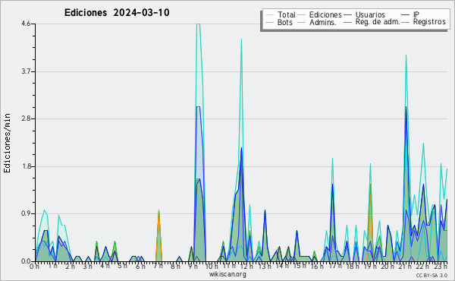Click the 'Admins.' legend label
455x281 pixels.
click(x=323, y=22)
